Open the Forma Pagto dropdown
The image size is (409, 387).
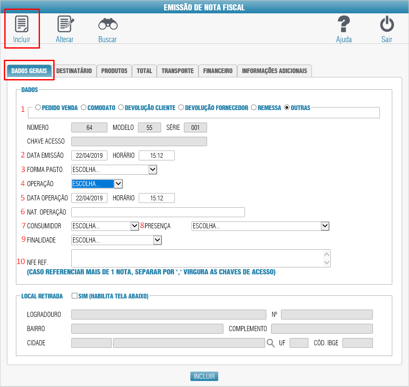coord(114,169)
